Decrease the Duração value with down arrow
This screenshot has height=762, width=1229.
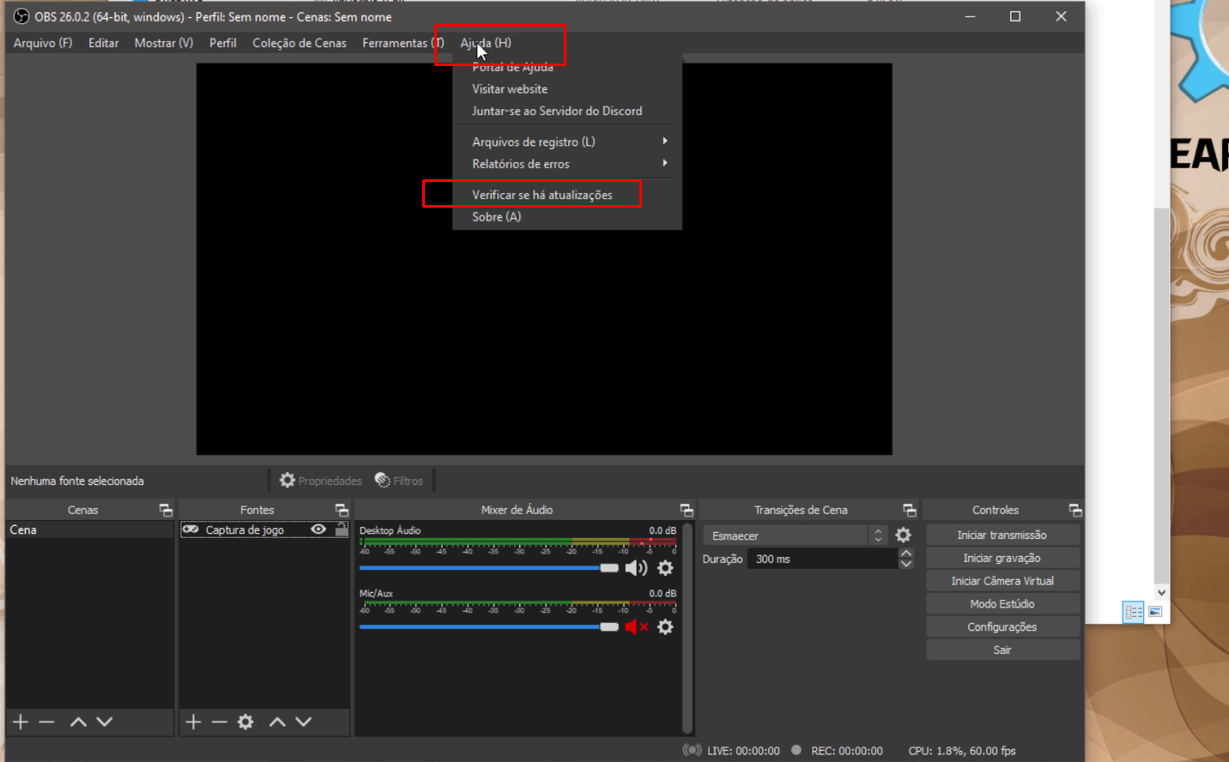(x=906, y=564)
